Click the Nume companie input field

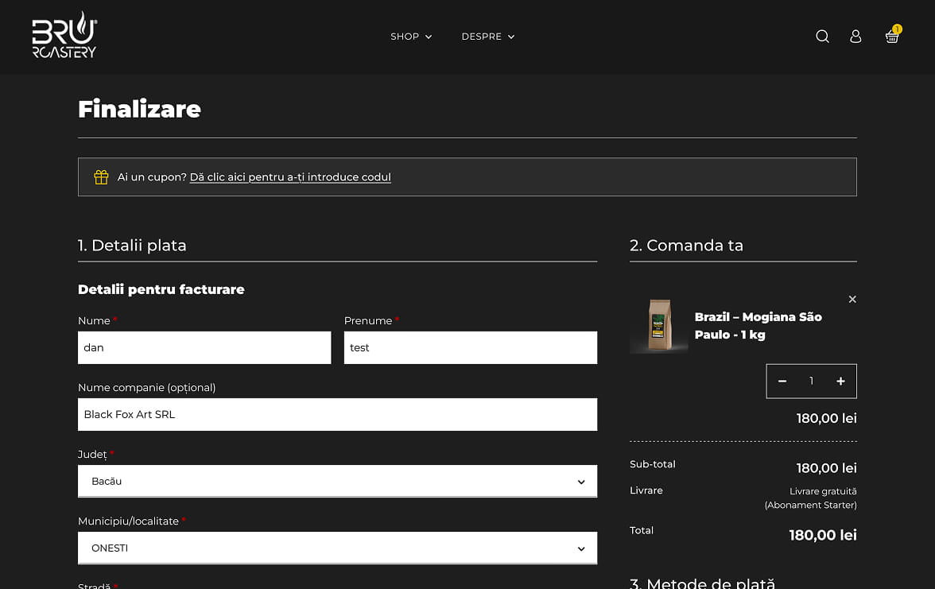(337, 415)
